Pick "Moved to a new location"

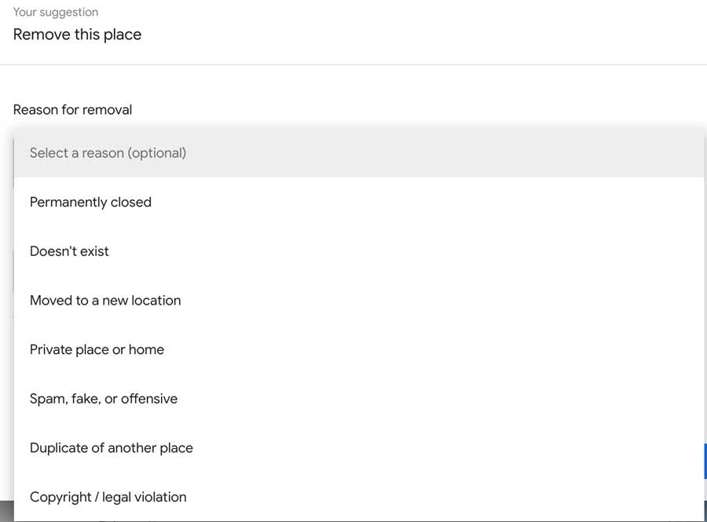coord(105,301)
